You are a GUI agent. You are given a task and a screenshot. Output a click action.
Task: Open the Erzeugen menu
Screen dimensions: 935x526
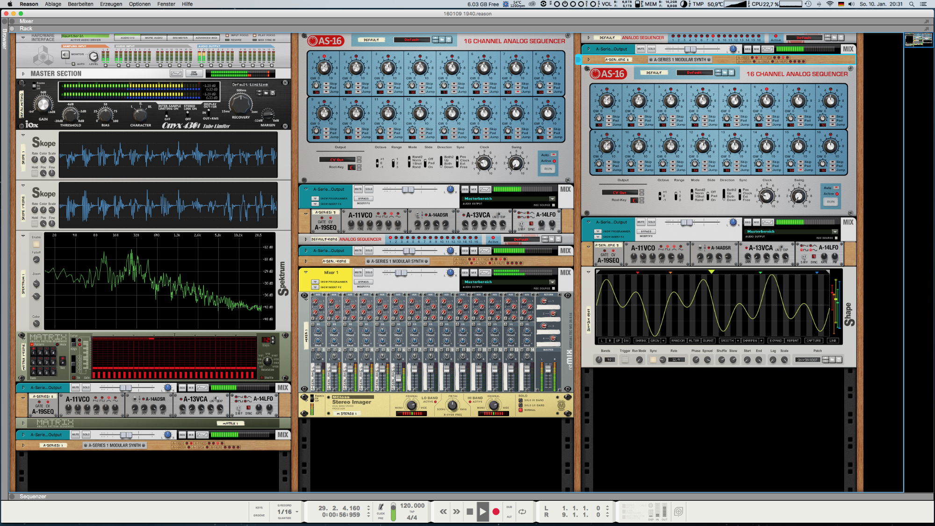point(111,4)
